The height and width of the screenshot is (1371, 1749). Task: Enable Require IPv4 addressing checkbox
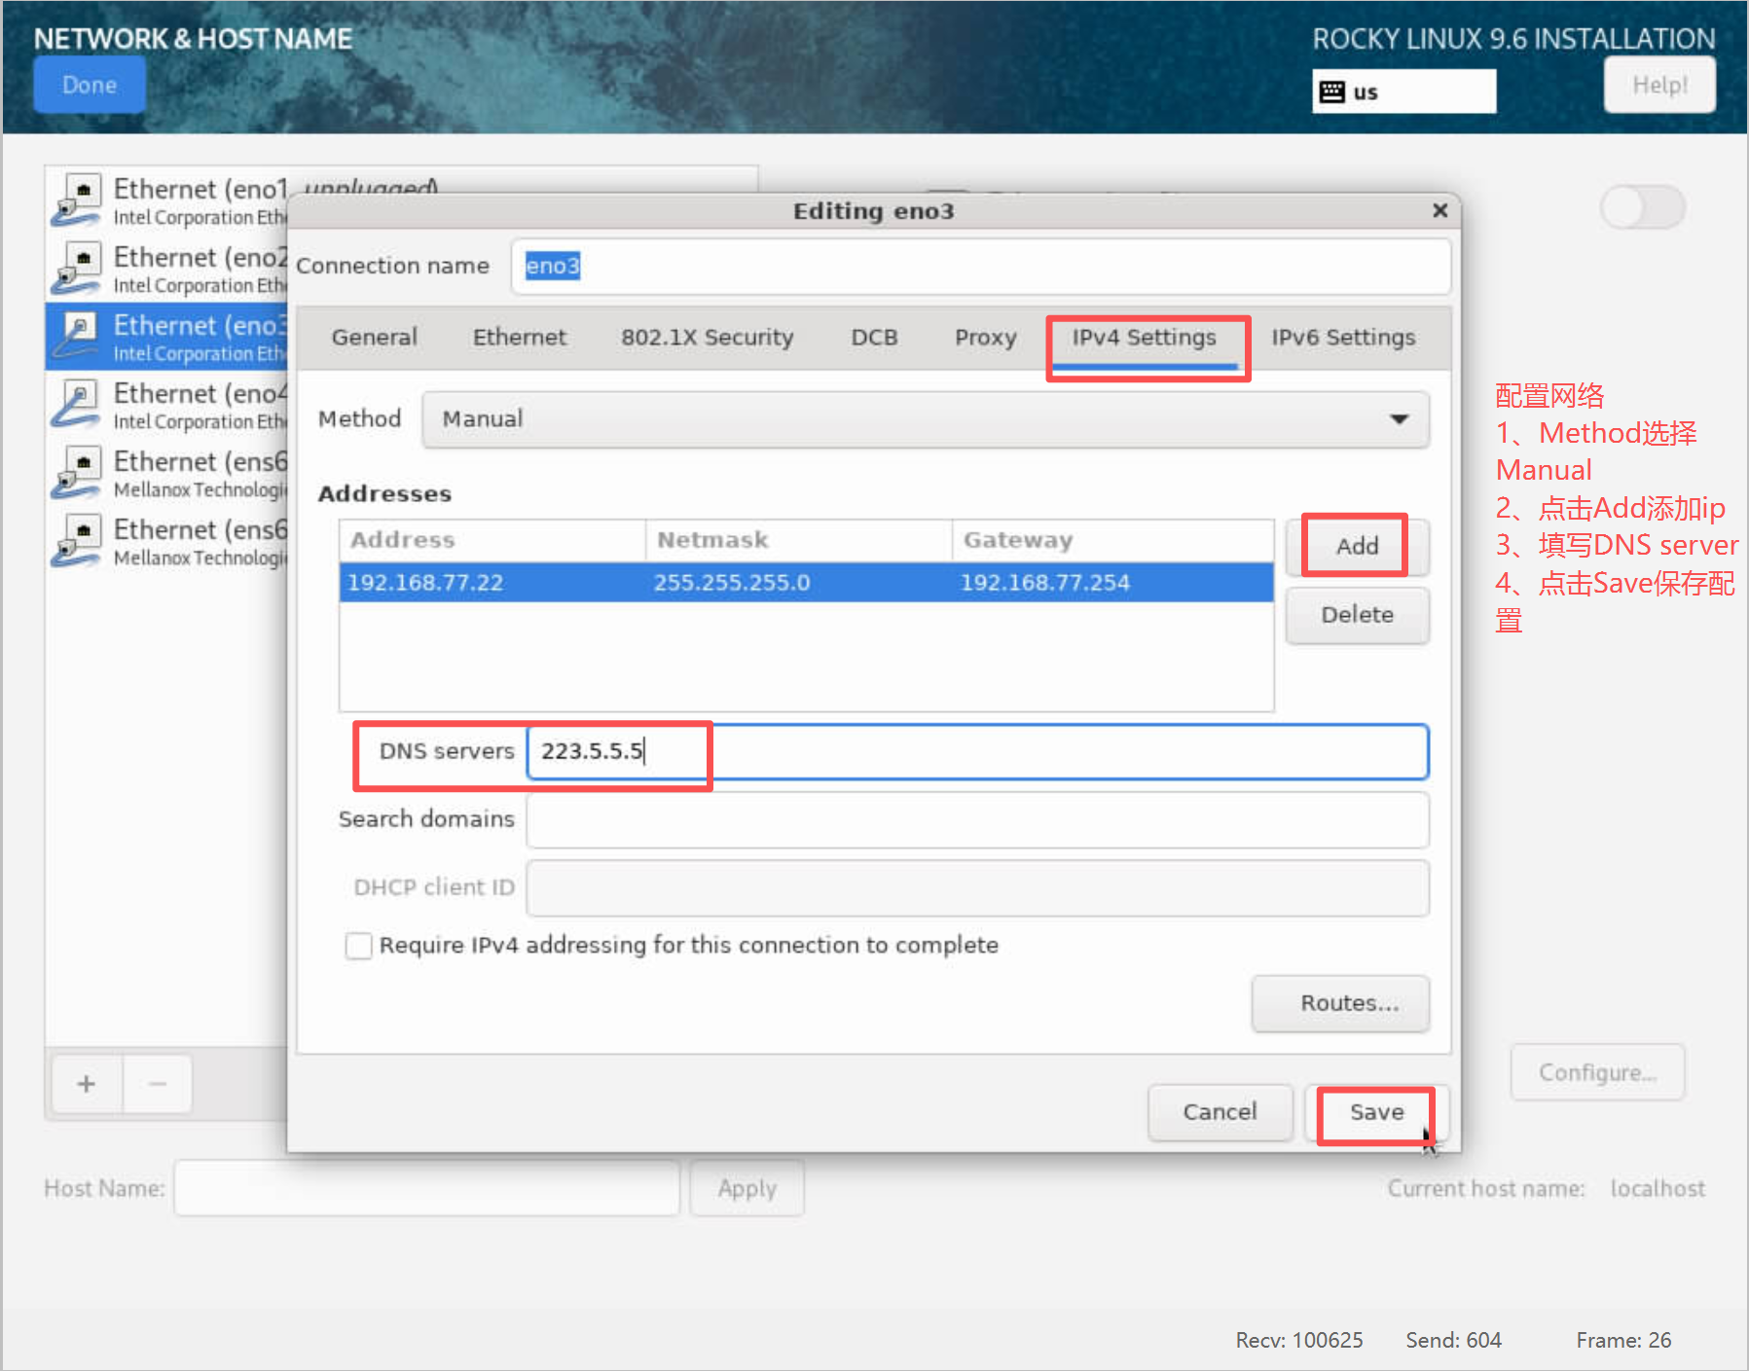point(359,946)
